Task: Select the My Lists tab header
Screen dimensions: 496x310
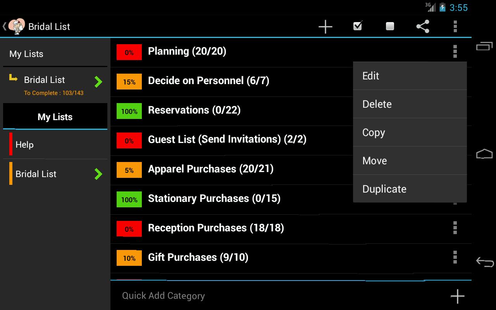Action: [x=55, y=117]
